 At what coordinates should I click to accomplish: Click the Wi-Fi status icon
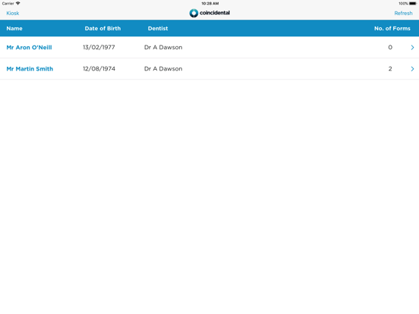click(x=18, y=3)
